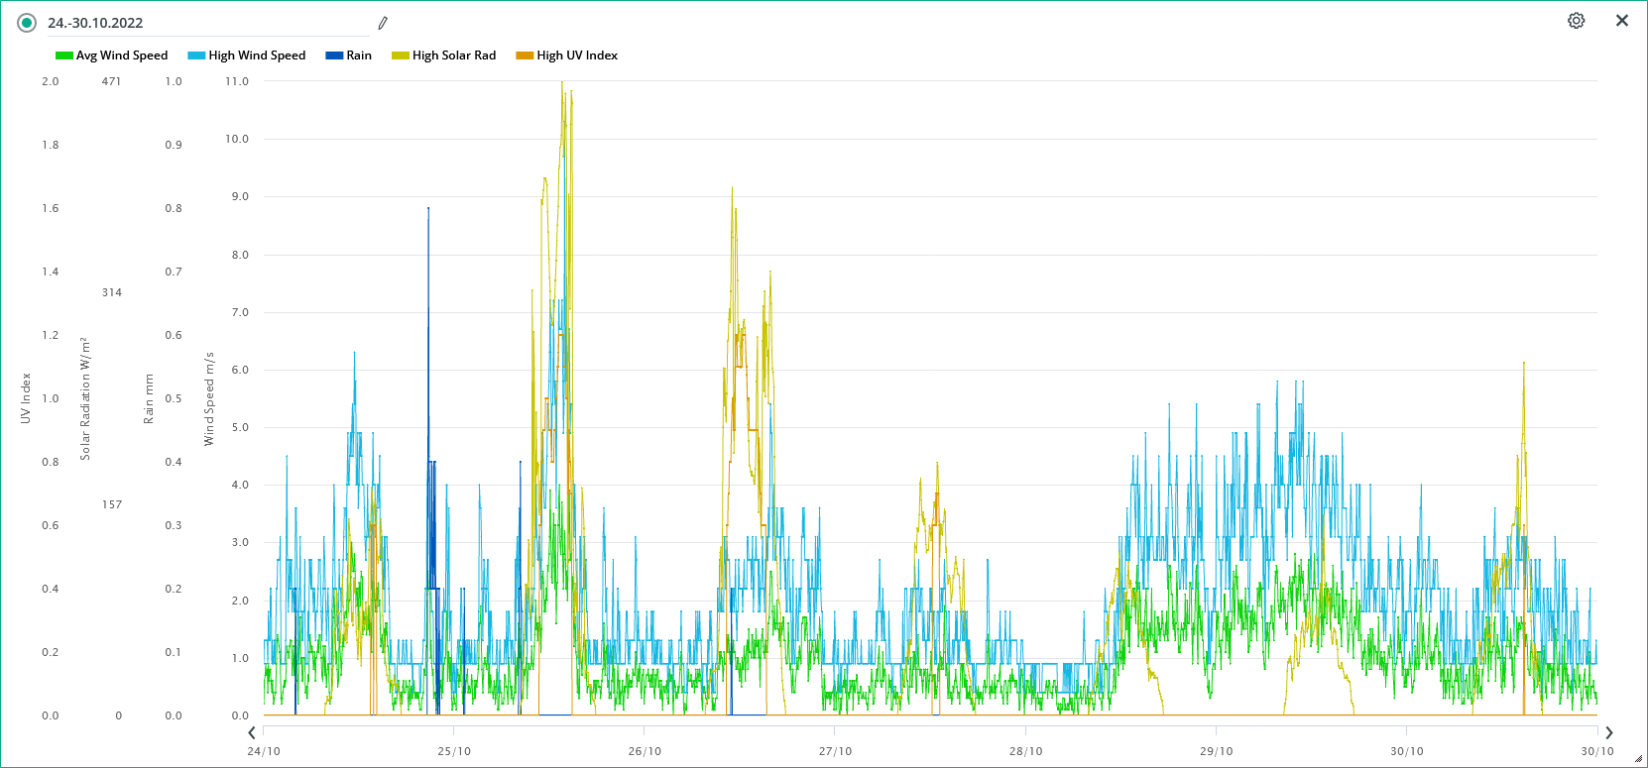Screen dimensions: 1648x768
Task: Click the Solar Radiation W/m² axis title
Action: [85, 398]
